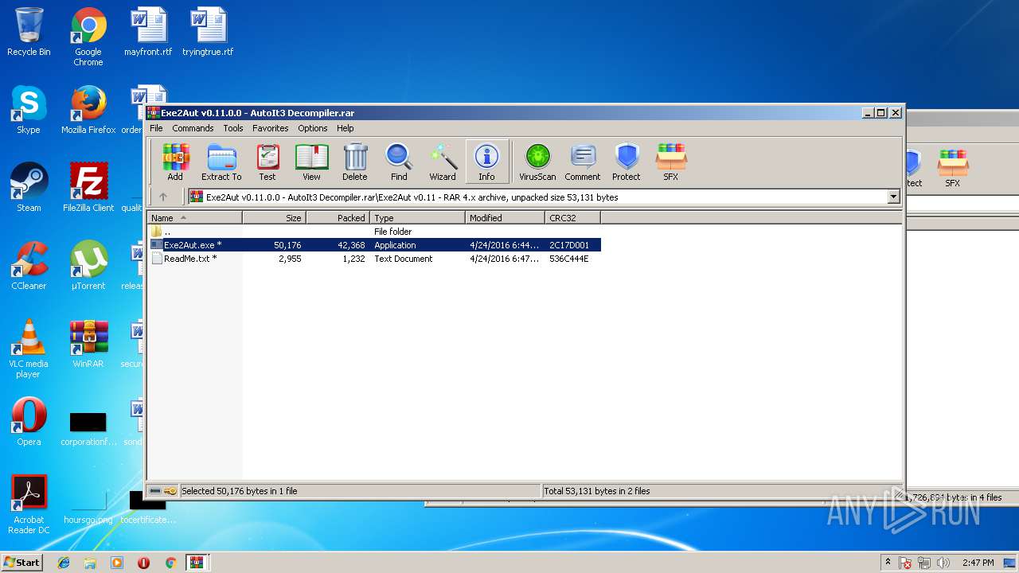Sort by the CRC32 column header
The height and width of the screenshot is (573, 1019).
click(573, 217)
